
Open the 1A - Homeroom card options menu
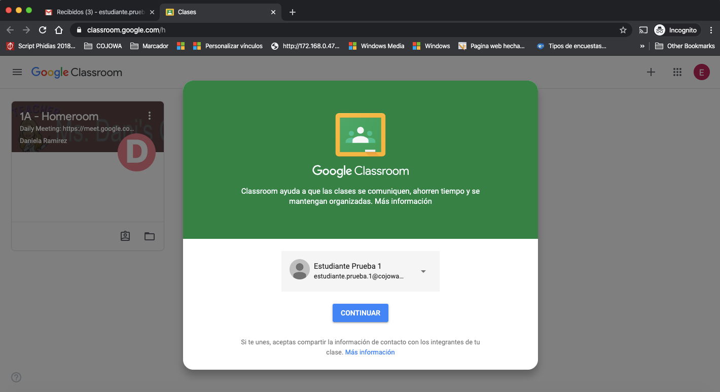(x=149, y=116)
